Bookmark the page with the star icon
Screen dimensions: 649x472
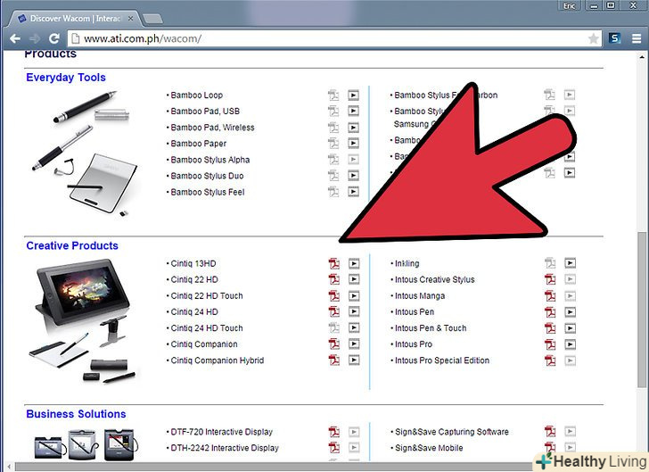593,39
